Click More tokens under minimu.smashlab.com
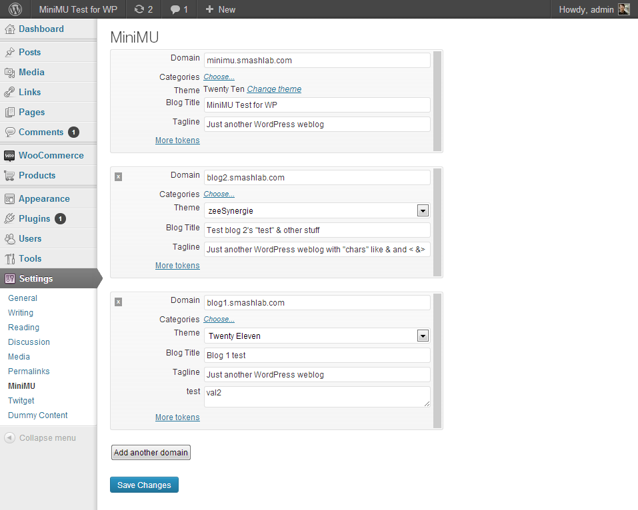This screenshot has width=638, height=510. 177,140
